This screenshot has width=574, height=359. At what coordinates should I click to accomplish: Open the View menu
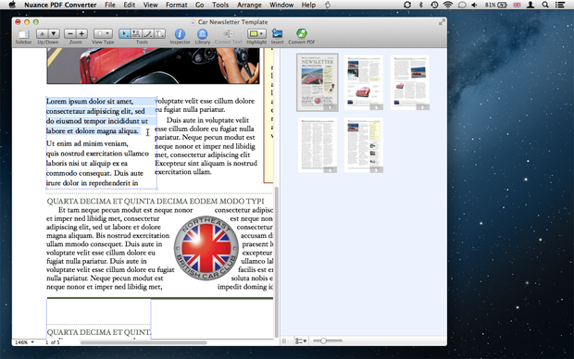pos(151,5)
